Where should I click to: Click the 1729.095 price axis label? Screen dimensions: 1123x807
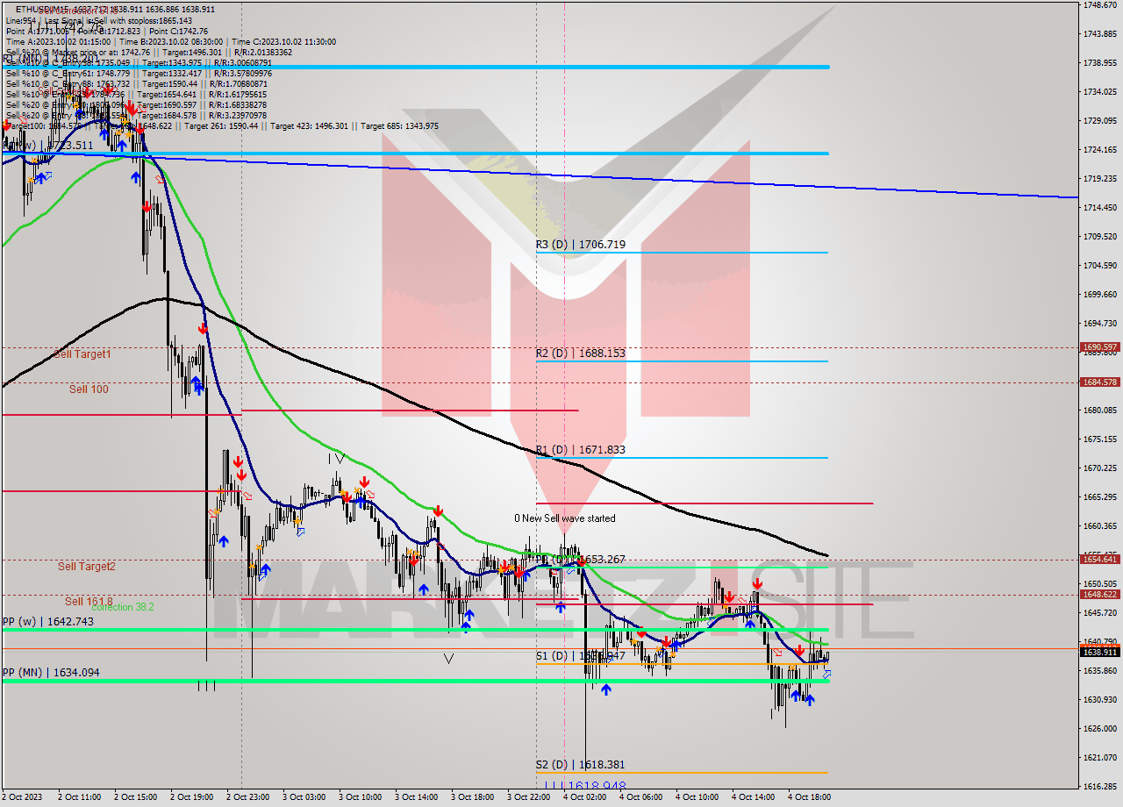tap(1099, 121)
